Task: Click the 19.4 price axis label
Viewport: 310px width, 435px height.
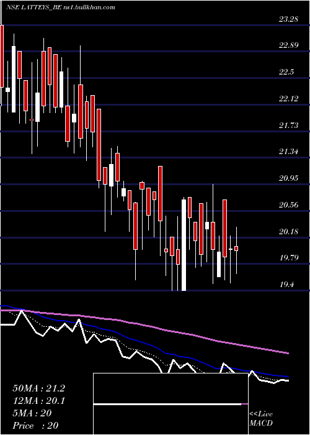Action: [286, 285]
